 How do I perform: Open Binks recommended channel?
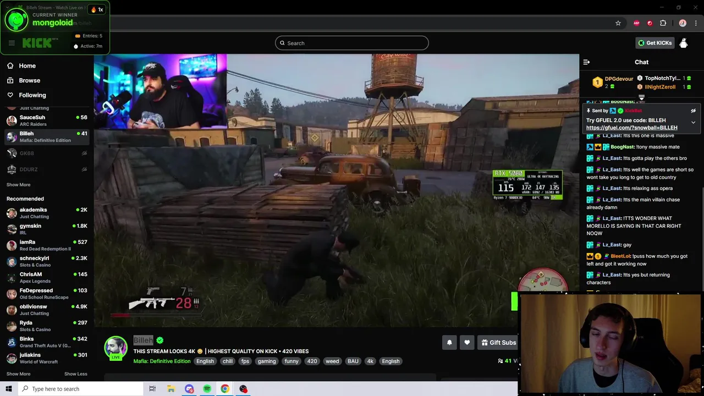tap(47, 342)
